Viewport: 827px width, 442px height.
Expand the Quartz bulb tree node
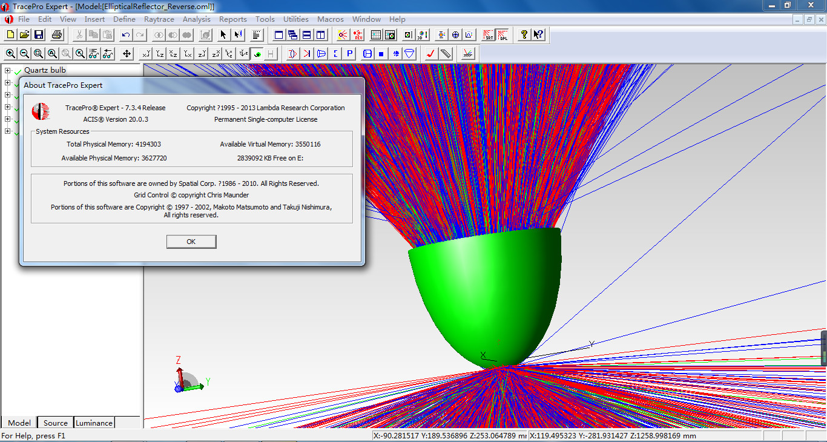[x=7, y=70]
